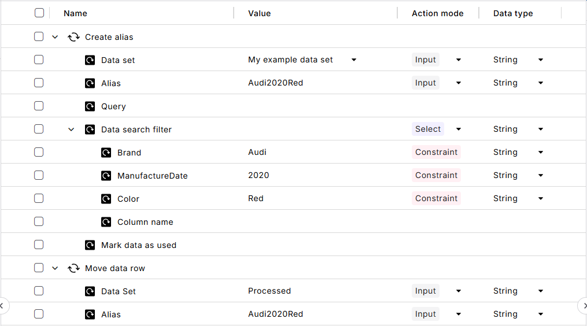Click the module icon next to Move data row
587x326 pixels.
coord(73,268)
